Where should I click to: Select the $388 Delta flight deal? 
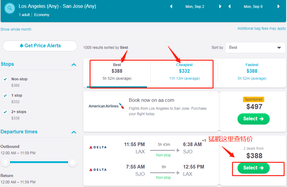(x=254, y=168)
